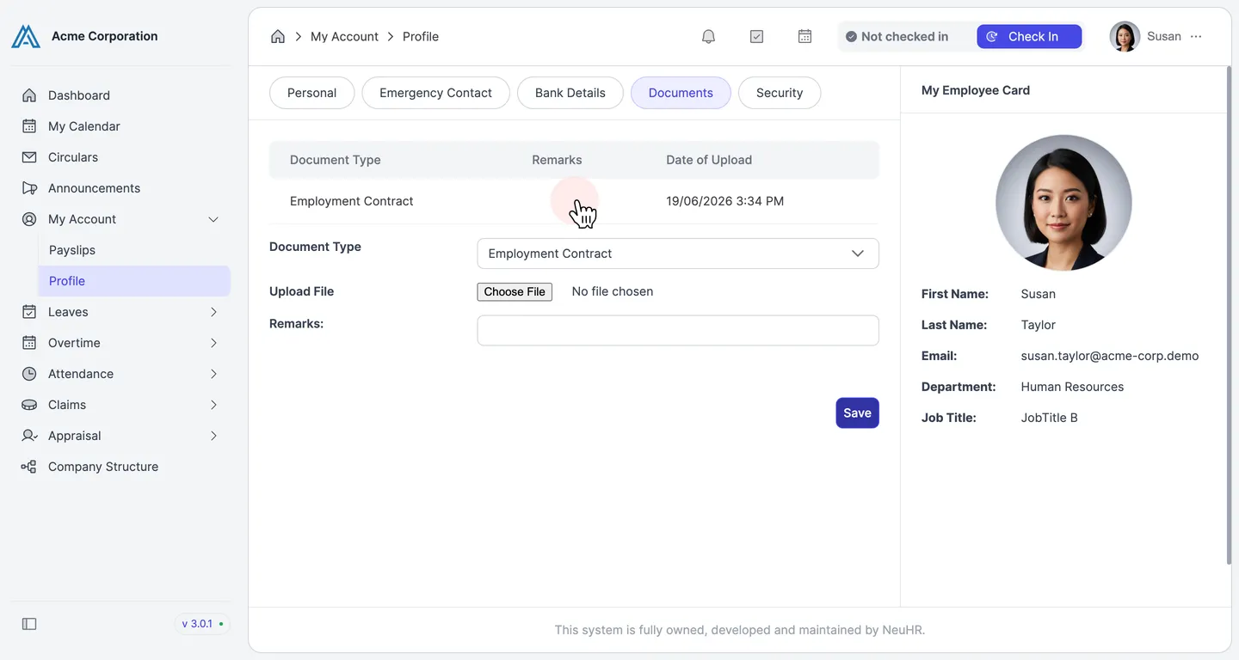Screen dimensions: 1239x660
Task: Select the Documents tab
Action: (x=681, y=93)
